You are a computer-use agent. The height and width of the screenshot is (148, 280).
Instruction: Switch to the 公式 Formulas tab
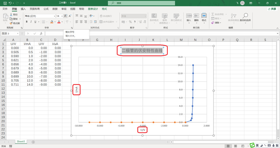tap(46, 9)
